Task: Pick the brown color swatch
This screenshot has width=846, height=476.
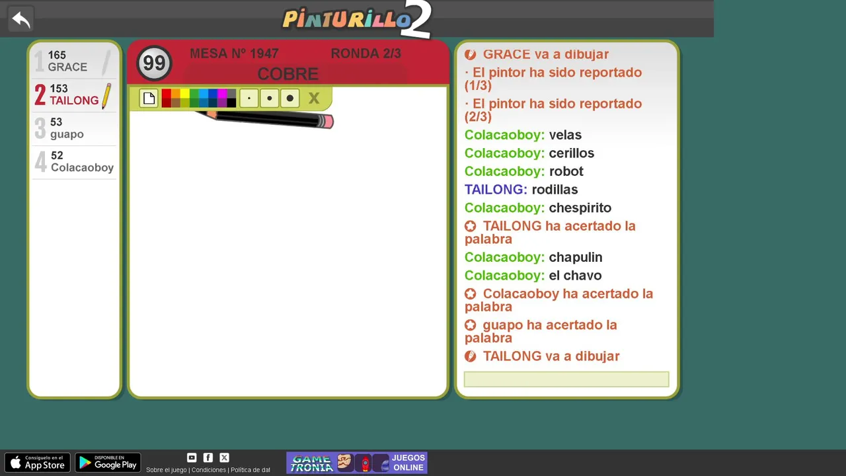Action: coord(176,102)
